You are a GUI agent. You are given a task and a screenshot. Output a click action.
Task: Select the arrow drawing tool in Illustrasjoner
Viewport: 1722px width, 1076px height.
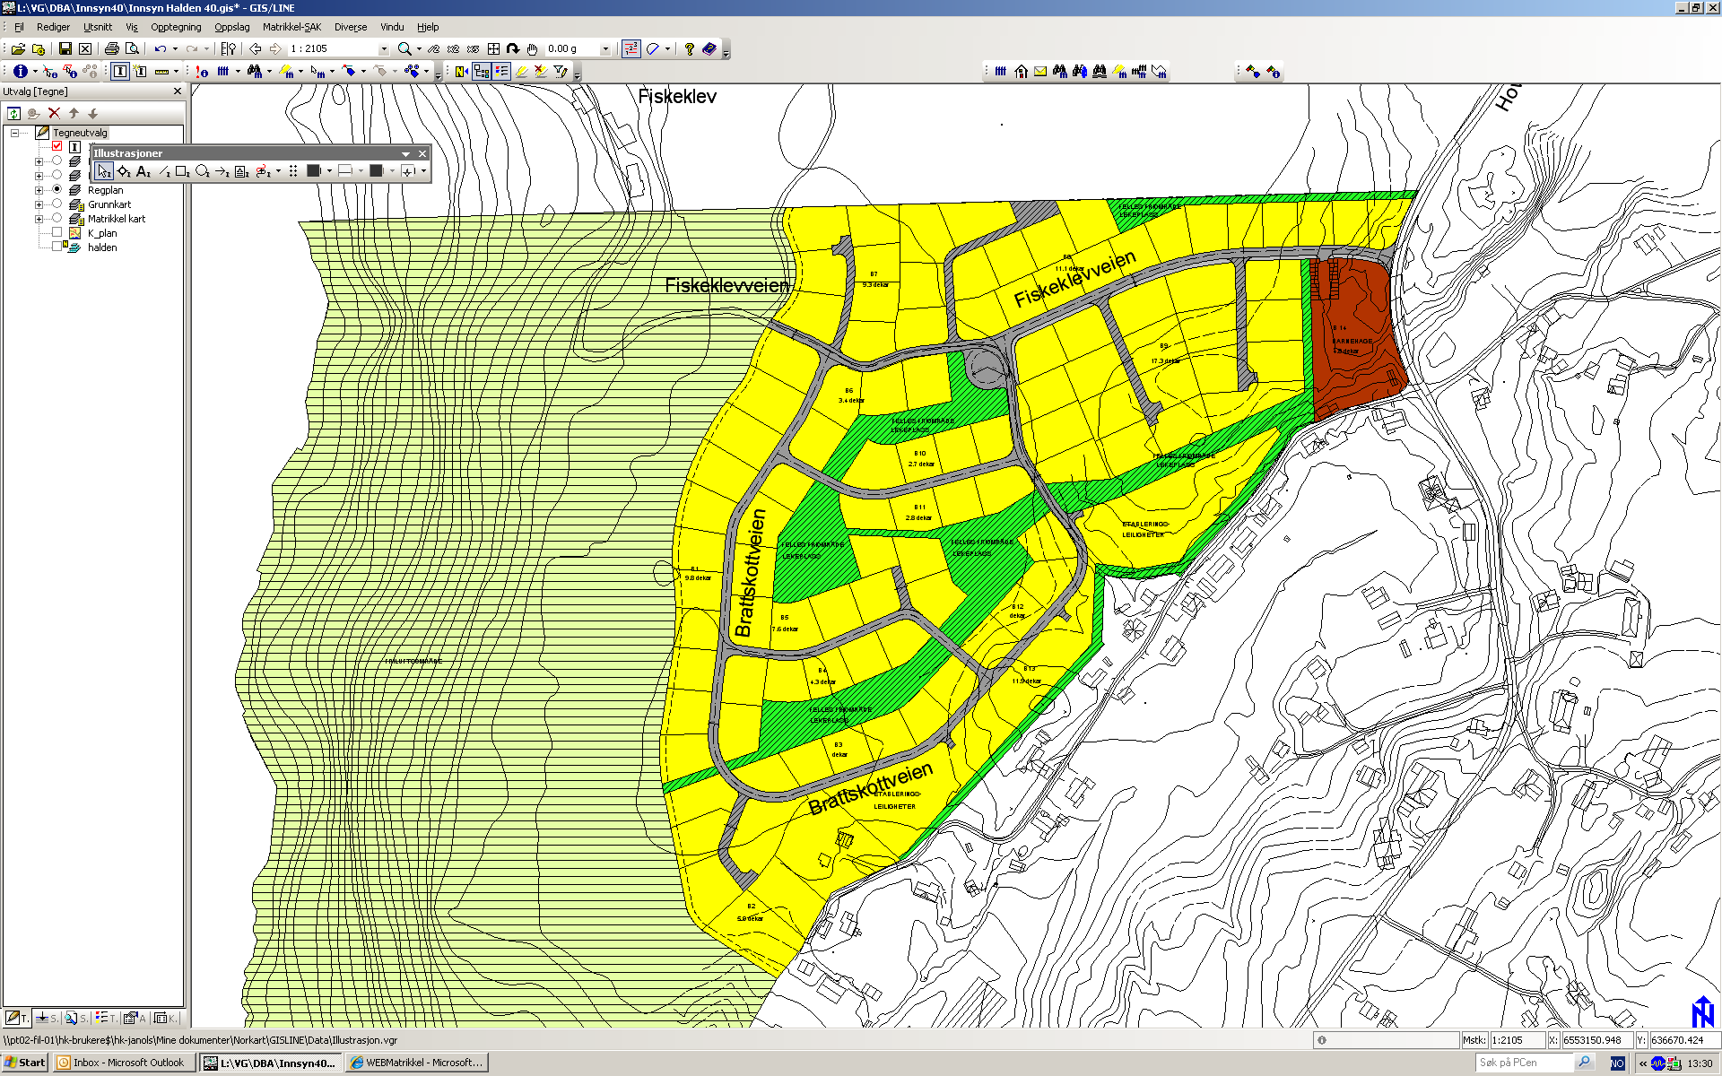coord(222,171)
